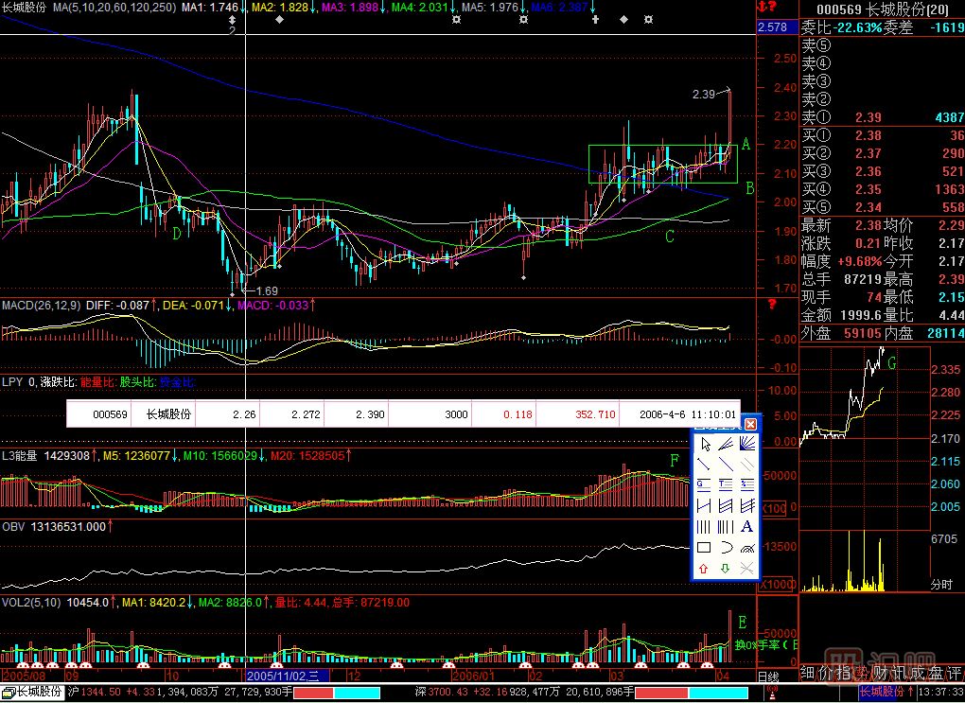Viewport: 965px width, 703px height.
Task: Select the arrow pointer tool in drawing palette
Action: pos(704,443)
